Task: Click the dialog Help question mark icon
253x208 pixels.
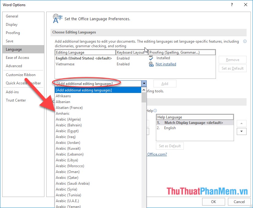Action: pyautogui.click(x=232, y=5)
